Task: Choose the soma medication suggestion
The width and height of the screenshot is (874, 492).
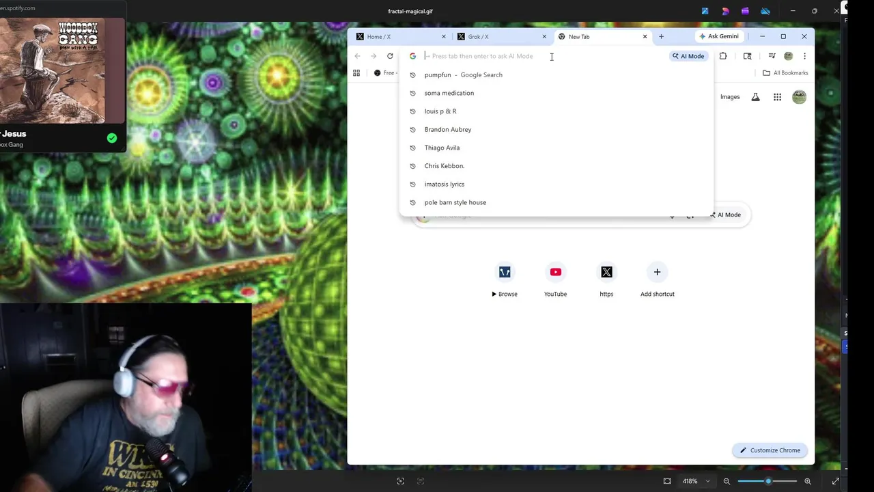Action: click(x=556, y=93)
